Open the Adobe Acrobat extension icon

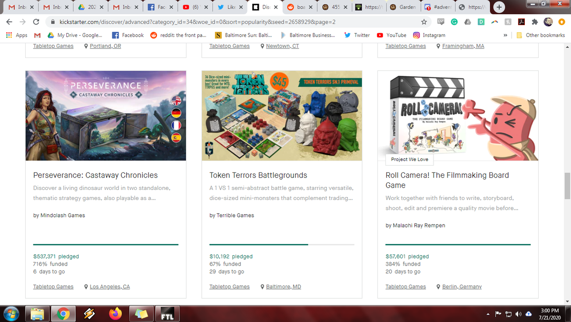tap(521, 22)
